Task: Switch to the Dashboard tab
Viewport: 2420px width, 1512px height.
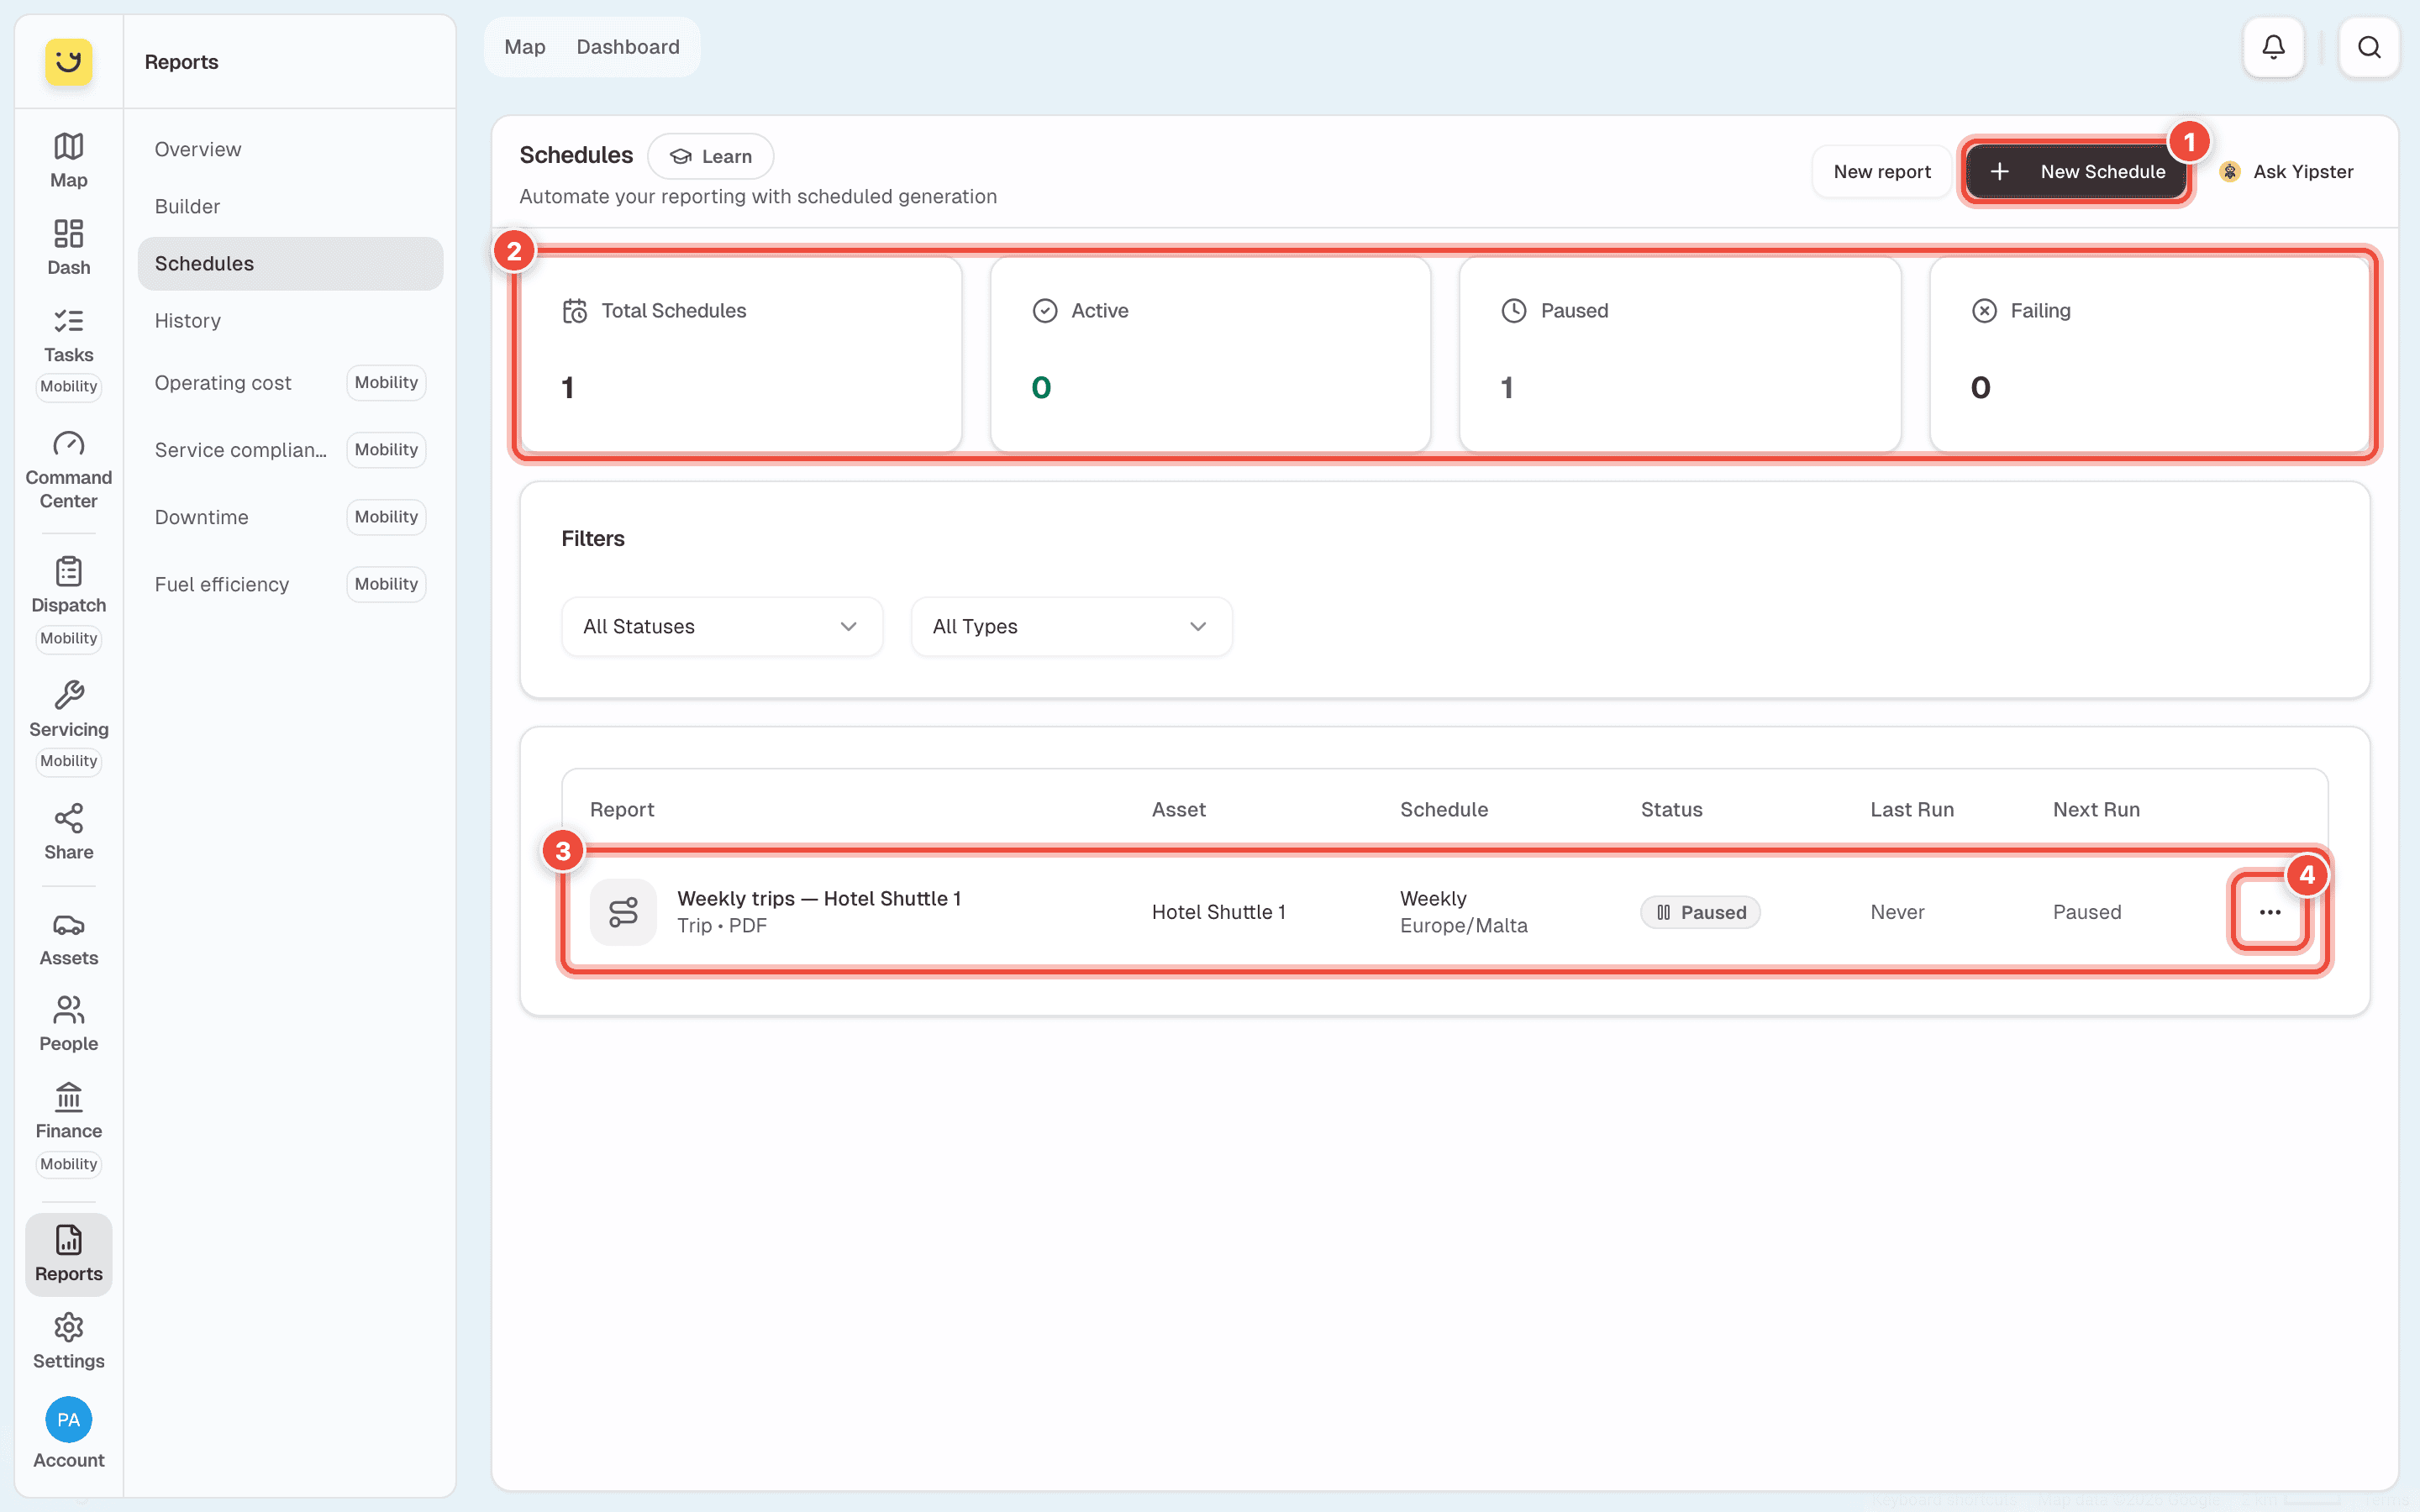Action: (x=628, y=47)
